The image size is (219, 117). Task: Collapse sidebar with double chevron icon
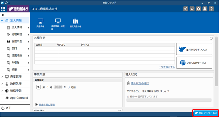(x=3, y=15)
